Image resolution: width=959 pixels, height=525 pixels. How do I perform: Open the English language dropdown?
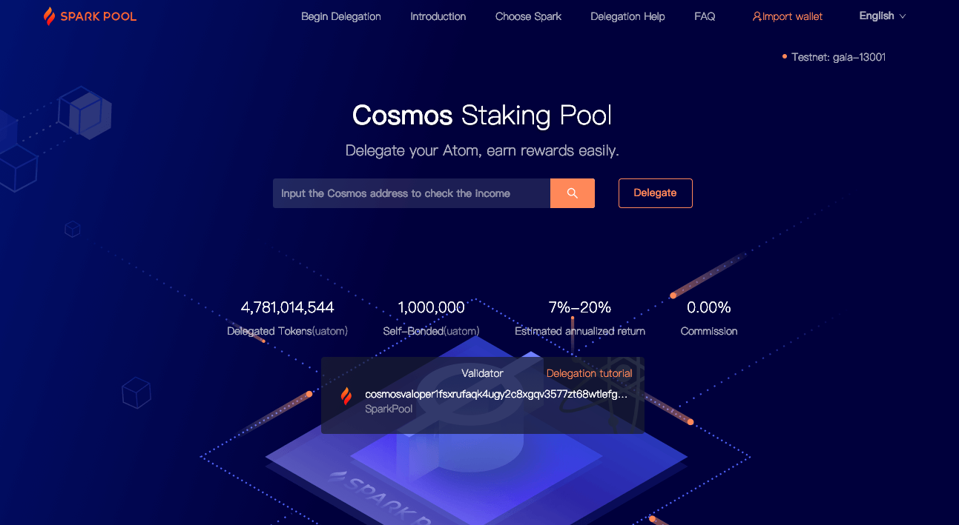pos(875,16)
